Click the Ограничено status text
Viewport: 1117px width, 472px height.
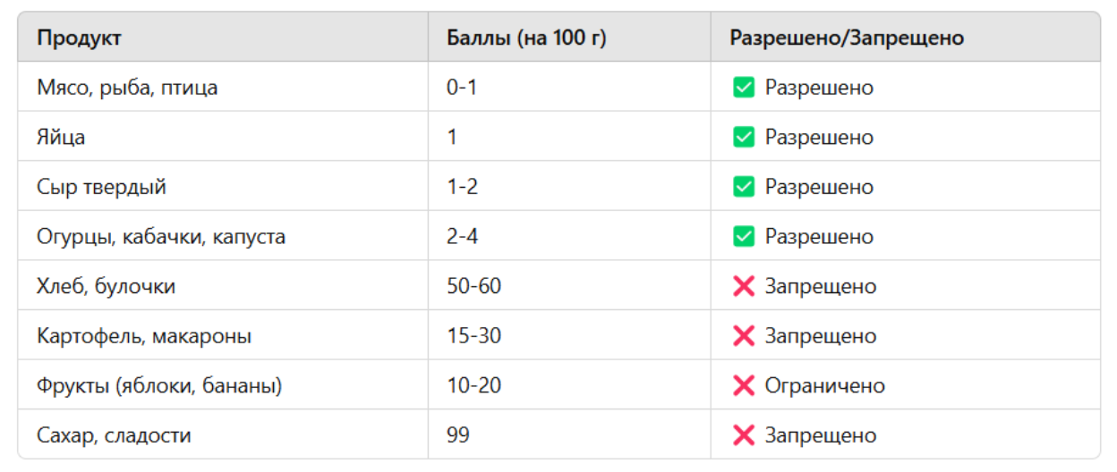[824, 386]
